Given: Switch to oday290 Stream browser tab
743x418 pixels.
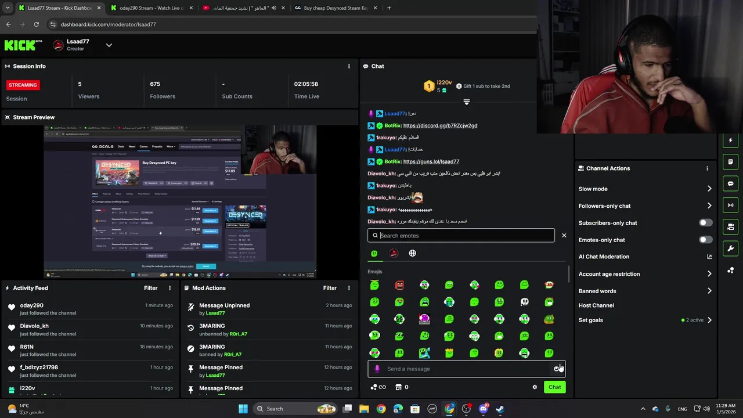Looking at the screenshot, I should tap(151, 8).
